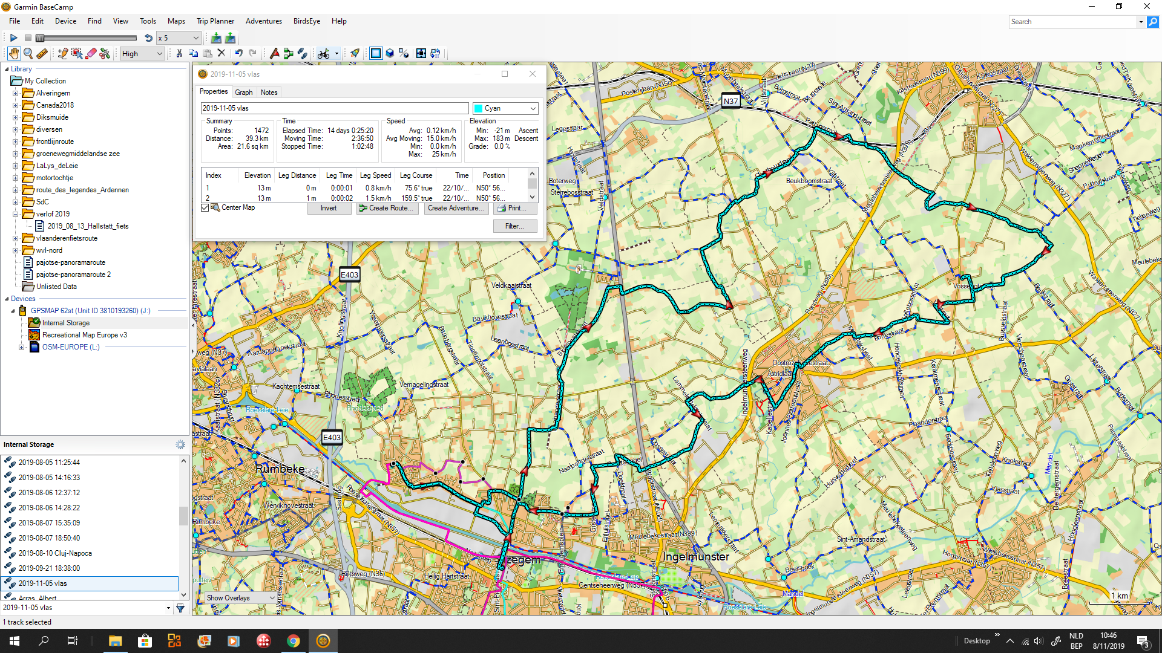Screen dimensions: 1162x653
Task: Open the BirdsEye menu
Action: coord(307,21)
